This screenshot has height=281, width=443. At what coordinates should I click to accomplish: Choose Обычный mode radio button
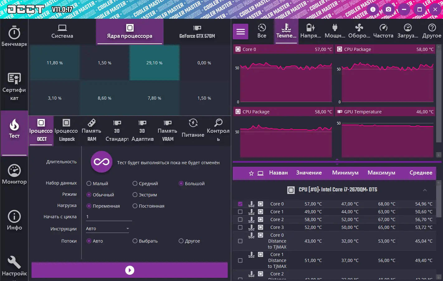(x=89, y=195)
